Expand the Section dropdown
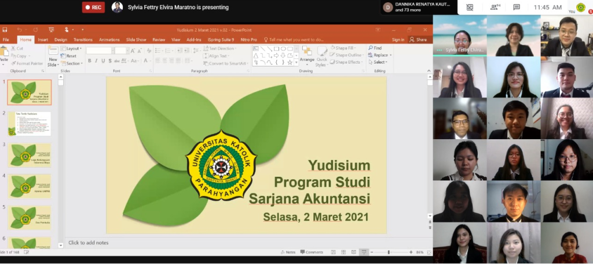Screen dimensions: 593x264 pos(72,63)
